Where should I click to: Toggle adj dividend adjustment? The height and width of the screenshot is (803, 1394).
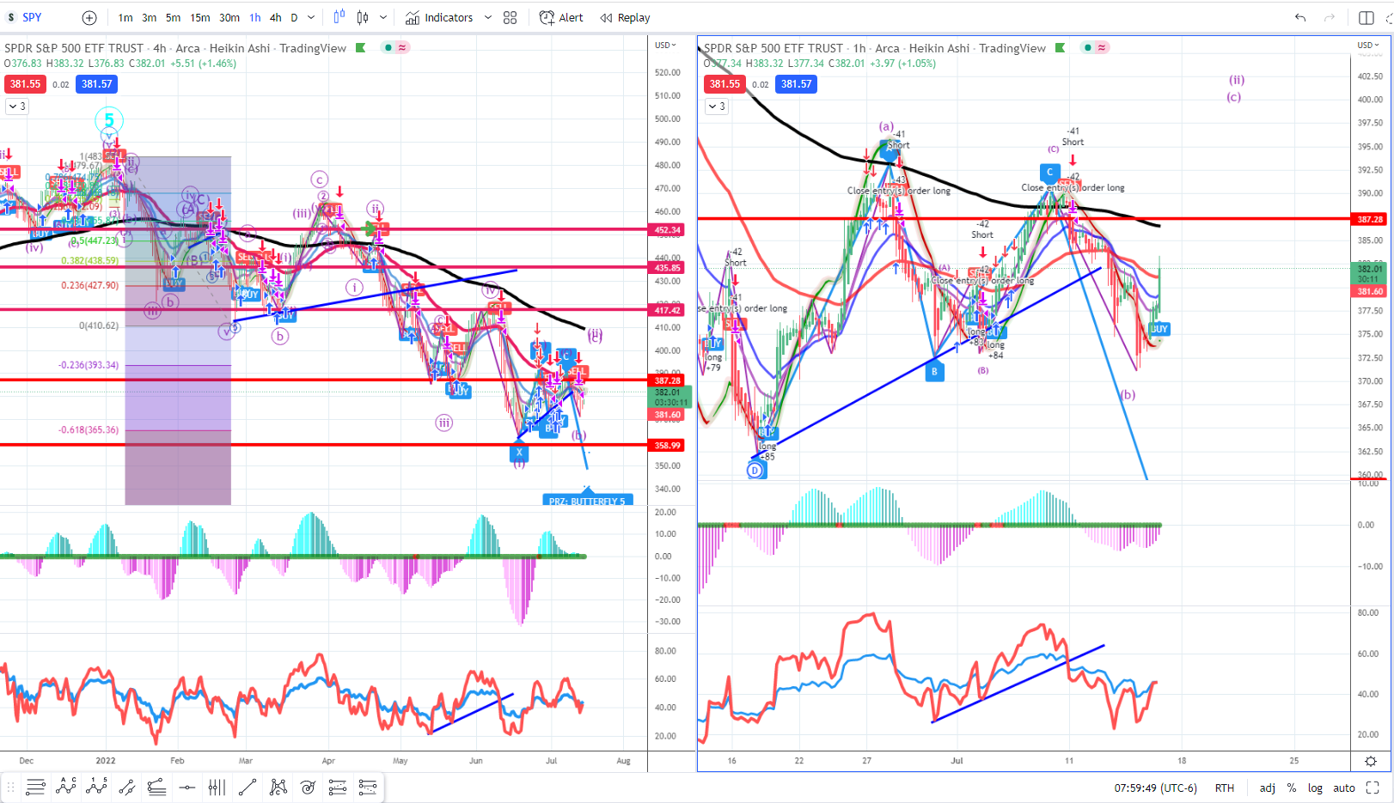coord(1268,788)
